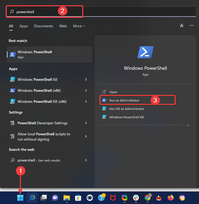Click the Windows PowerShell ISE app icon in the Apps list
The width and height of the screenshot is (199, 204).
(x=13, y=79)
